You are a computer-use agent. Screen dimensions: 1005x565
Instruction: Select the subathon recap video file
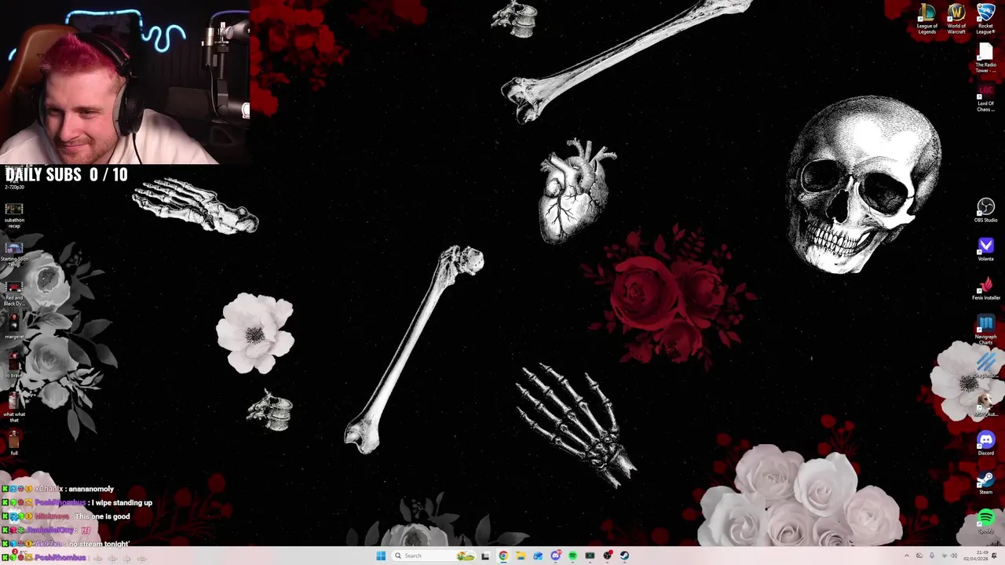coord(14,214)
